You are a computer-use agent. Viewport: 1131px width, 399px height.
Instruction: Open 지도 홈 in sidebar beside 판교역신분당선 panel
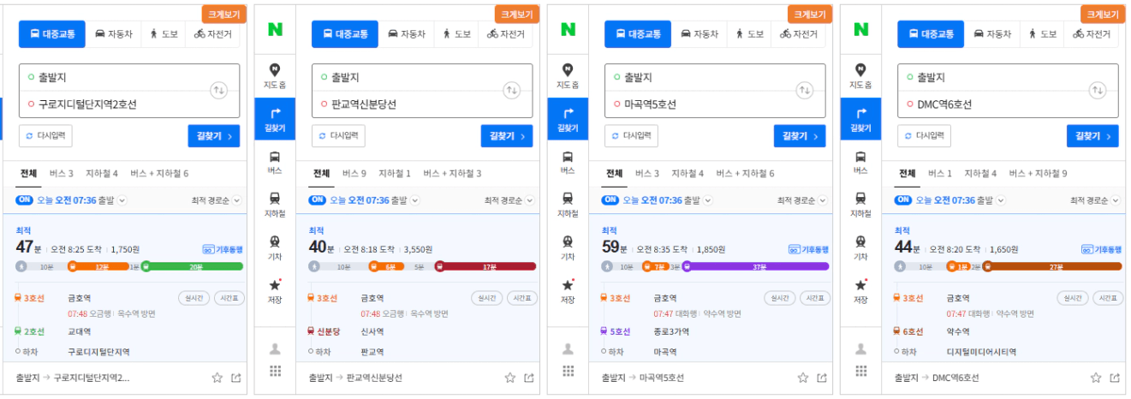tap(275, 75)
